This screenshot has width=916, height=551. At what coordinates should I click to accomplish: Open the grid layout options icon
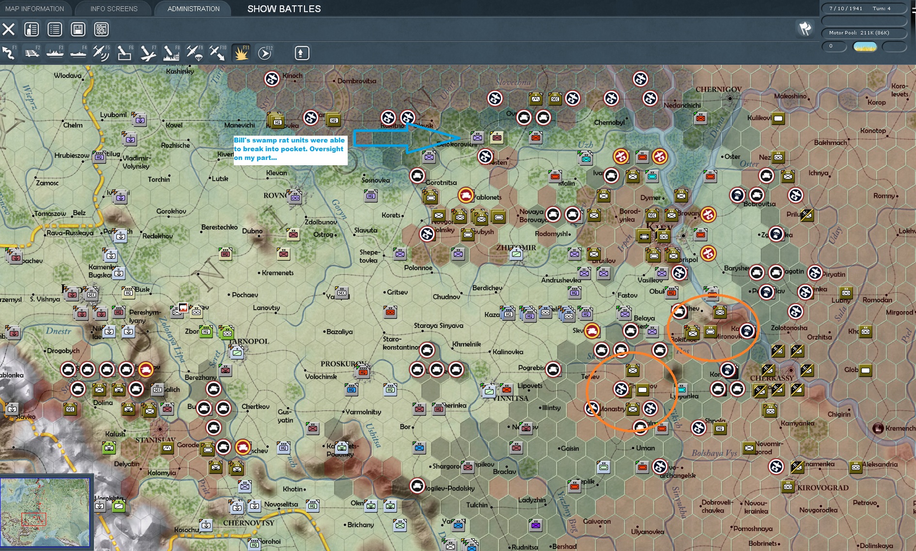101,30
